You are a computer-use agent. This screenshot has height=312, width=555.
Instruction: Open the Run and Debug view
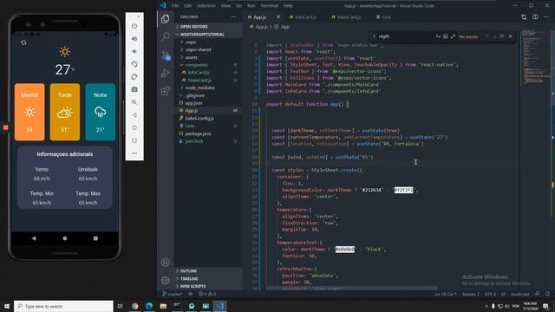[166, 73]
